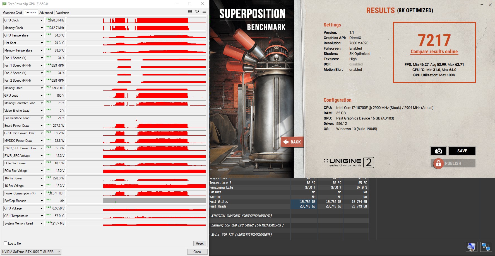Click the Memory Controller Load graph
The height and width of the screenshot is (256, 495).
[x=136, y=103]
